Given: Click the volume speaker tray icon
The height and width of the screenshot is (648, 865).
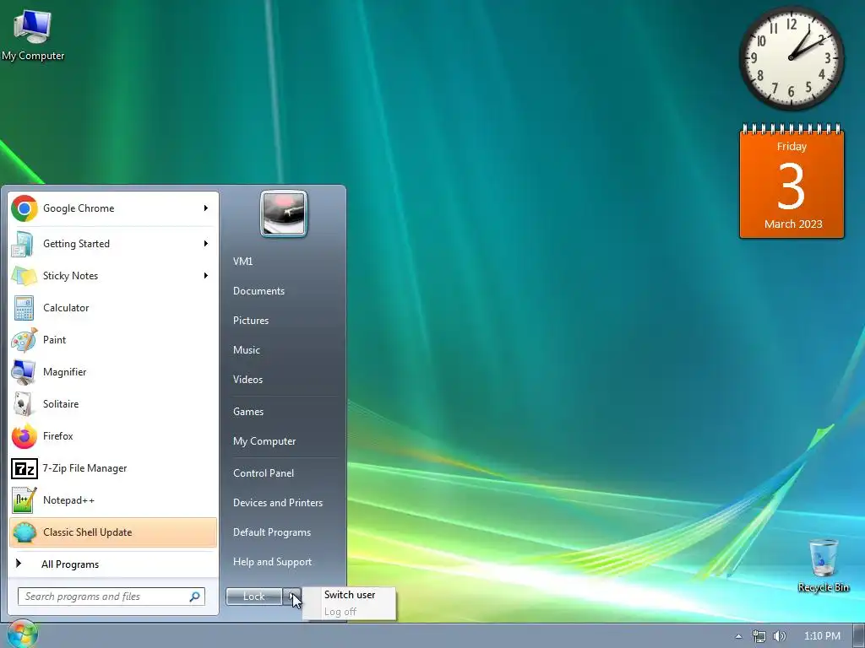Looking at the screenshot, I should click(x=780, y=636).
